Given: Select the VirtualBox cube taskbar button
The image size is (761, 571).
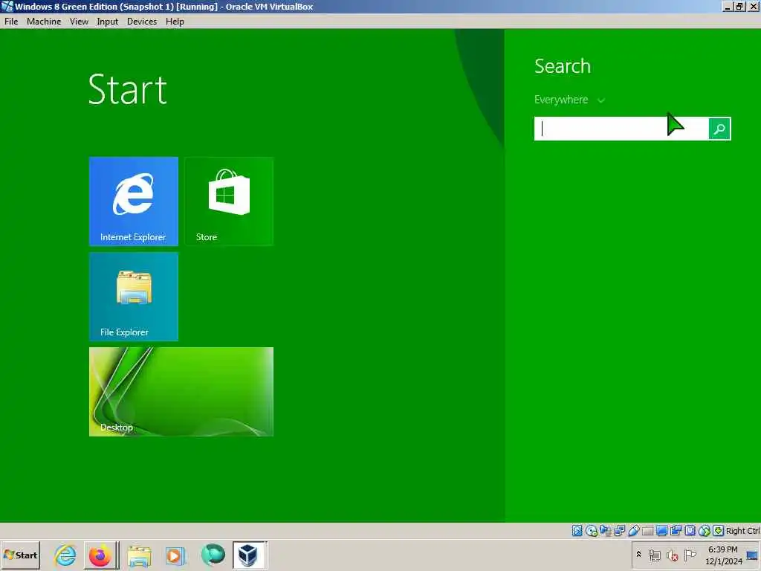Looking at the screenshot, I should point(250,555).
